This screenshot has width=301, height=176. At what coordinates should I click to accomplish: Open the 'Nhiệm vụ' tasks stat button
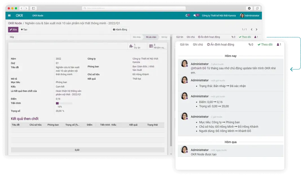coord(157,46)
